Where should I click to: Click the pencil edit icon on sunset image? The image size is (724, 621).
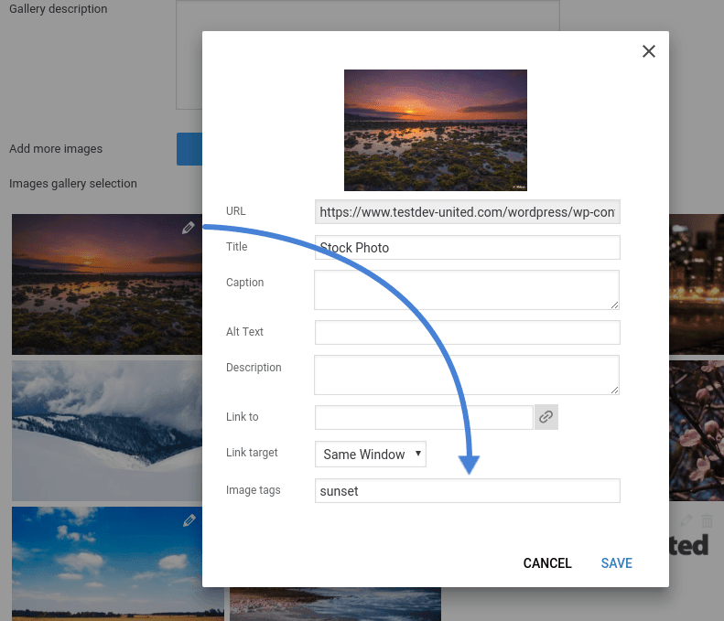pyautogui.click(x=189, y=228)
